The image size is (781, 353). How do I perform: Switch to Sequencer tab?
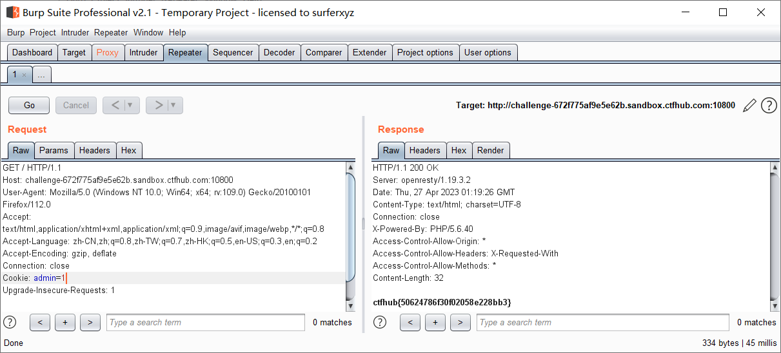click(x=233, y=53)
